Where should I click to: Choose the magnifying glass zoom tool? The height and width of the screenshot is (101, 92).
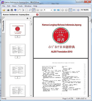(x=30, y=10)
